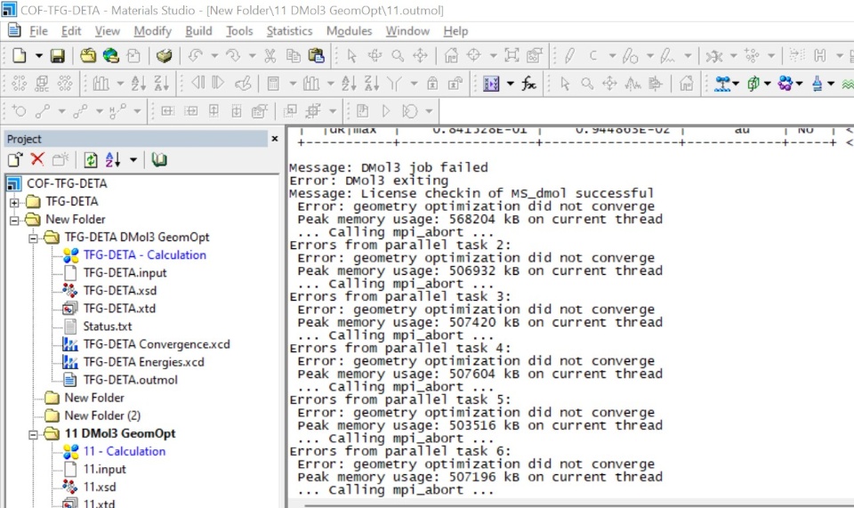
Task: Click the Reset view home icon in top toolbar
Action: 451,55
